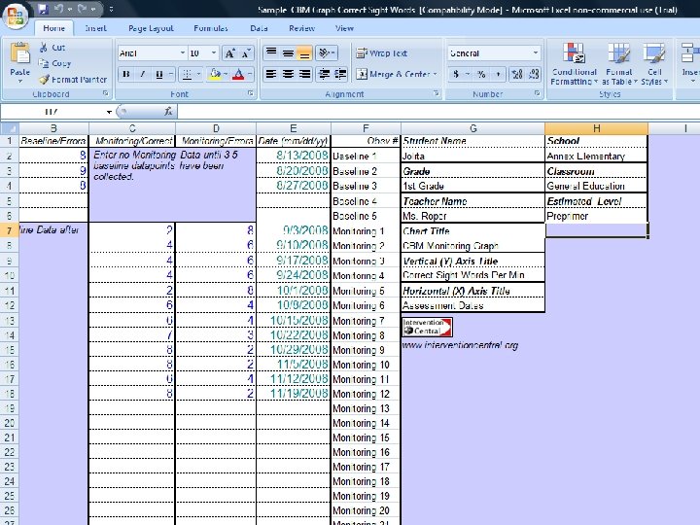
Task: Decrease font size with Shrink Font
Action: (246, 53)
